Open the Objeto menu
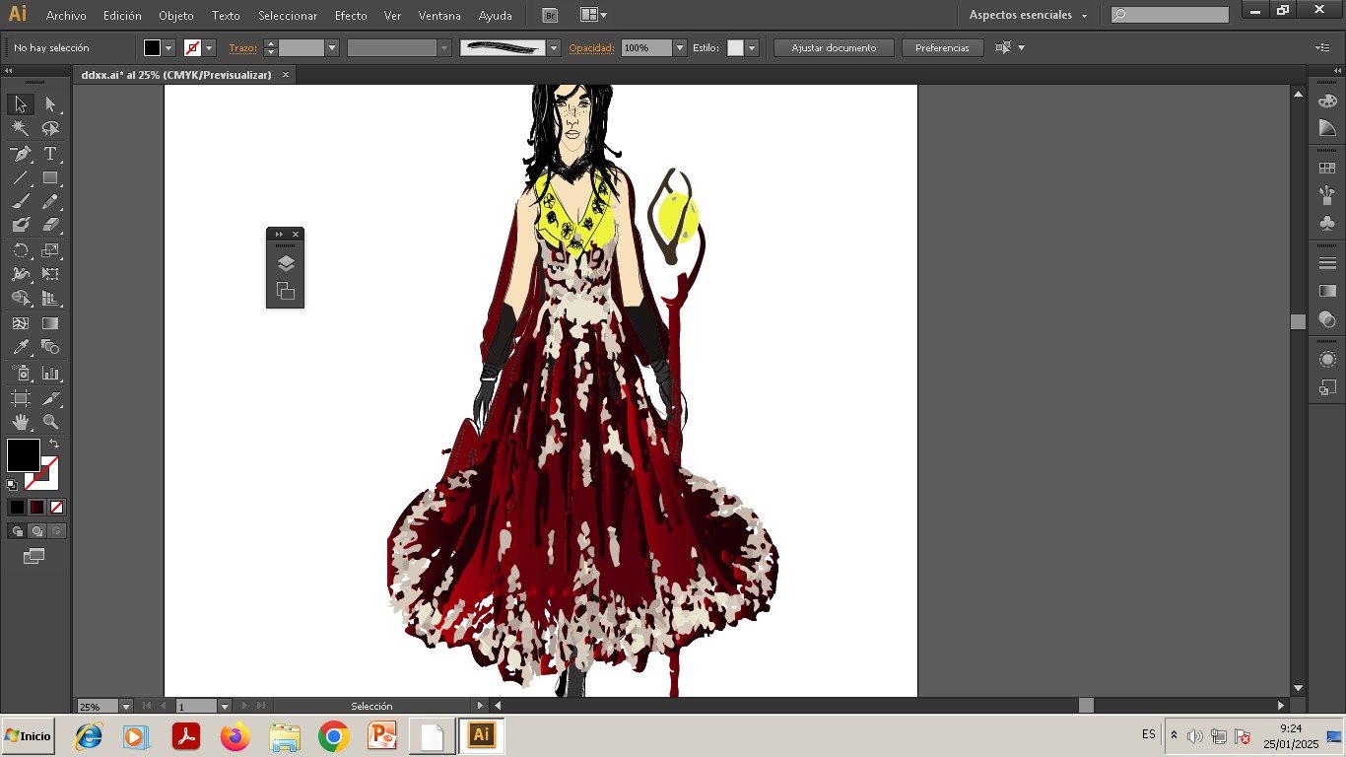Viewport: 1346px width, 757px height. (x=176, y=15)
